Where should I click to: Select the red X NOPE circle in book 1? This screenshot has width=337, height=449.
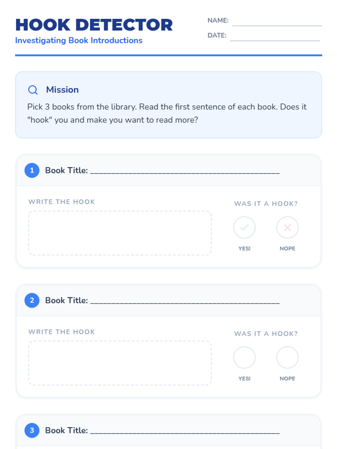[287, 227]
